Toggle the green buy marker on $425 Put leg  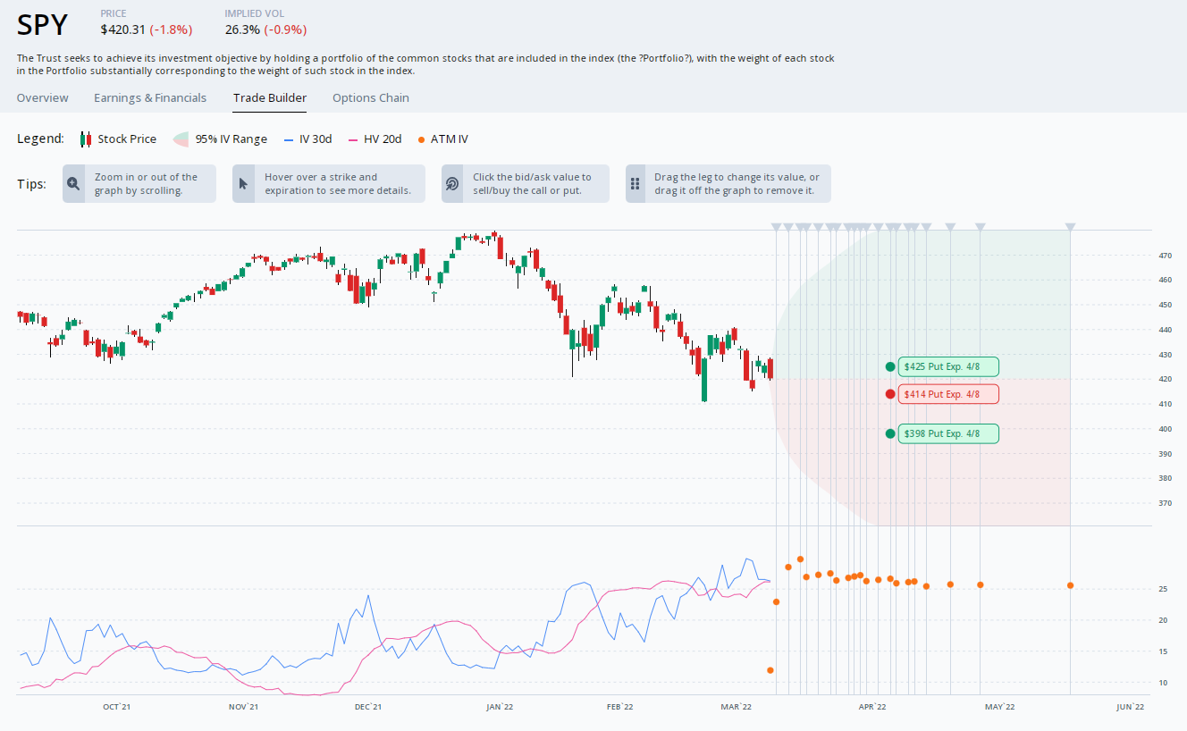coord(889,366)
